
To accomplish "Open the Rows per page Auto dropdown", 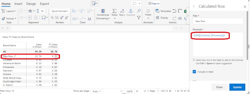I will pyautogui.click(x=97, y=91).
